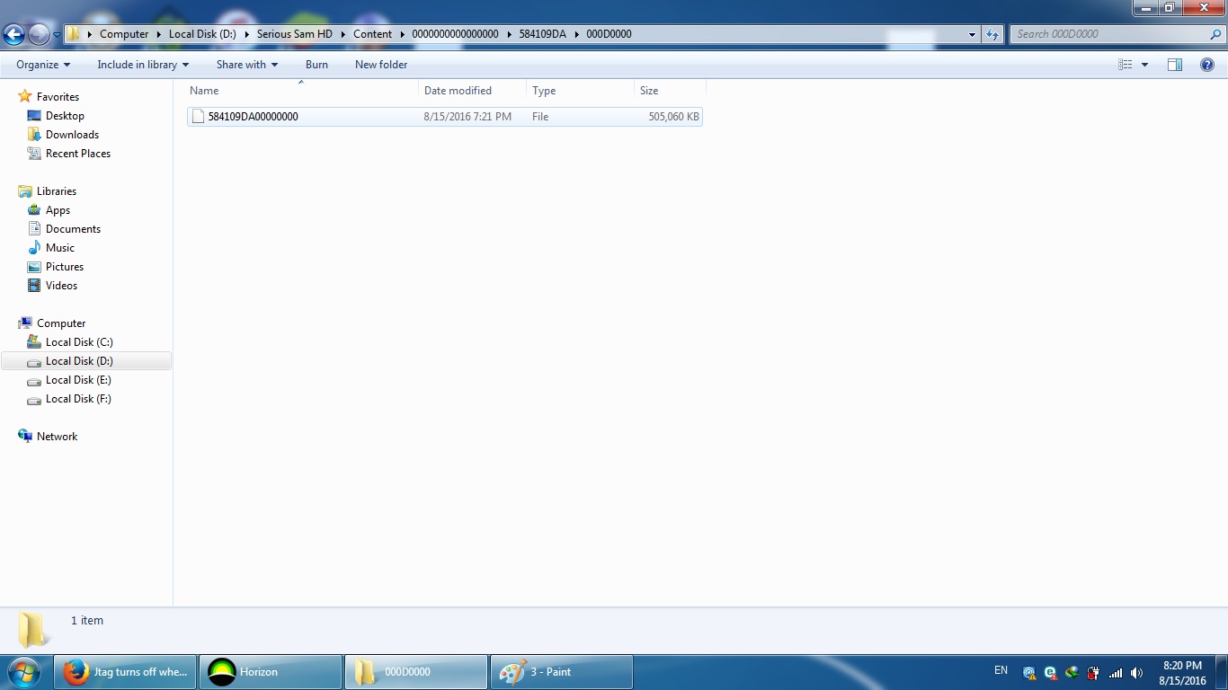
Task: Switch to Horizon app in taskbar
Action: click(x=270, y=672)
